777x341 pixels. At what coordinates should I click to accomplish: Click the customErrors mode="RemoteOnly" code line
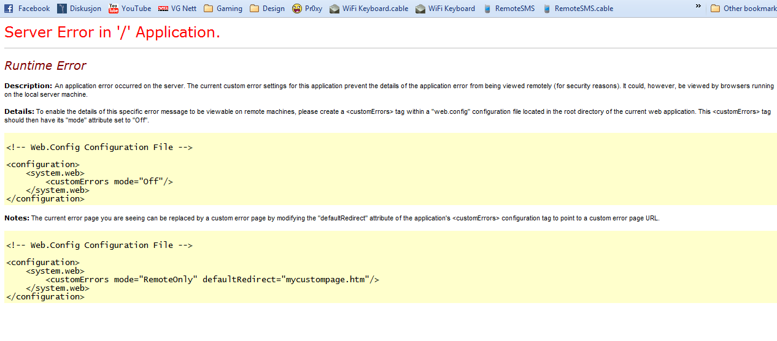point(212,279)
